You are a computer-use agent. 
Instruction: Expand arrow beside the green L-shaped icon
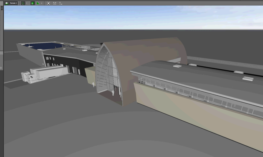pyautogui.click(x=42, y=3)
